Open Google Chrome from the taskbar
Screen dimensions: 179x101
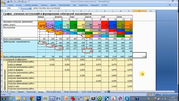click(32, 98)
